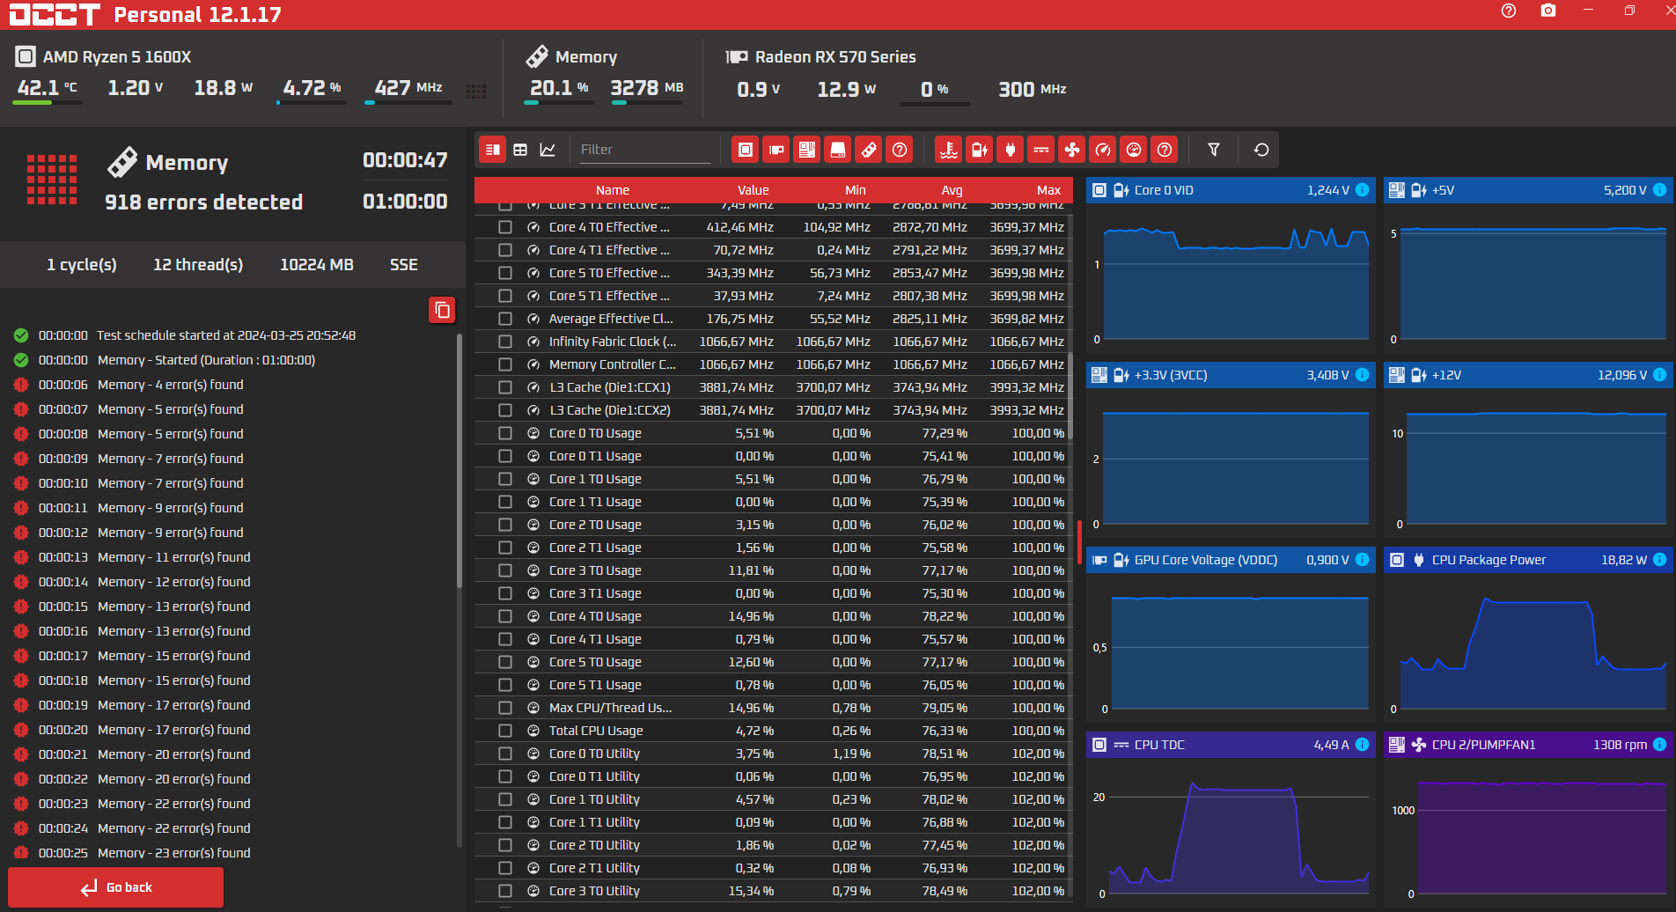The height and width of the screenshot is (912, 1676).
Task: Click the 'Radeon RX 570 Series' header label
Action: (835, 57)
